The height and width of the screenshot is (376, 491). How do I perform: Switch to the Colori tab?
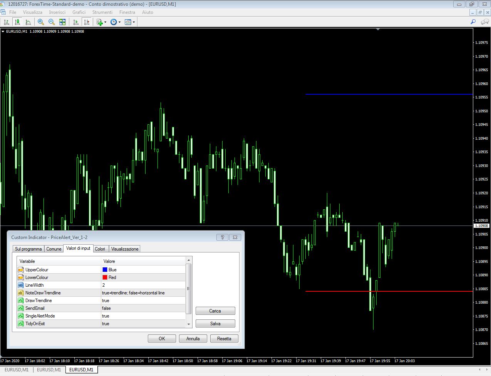[100, 249]
